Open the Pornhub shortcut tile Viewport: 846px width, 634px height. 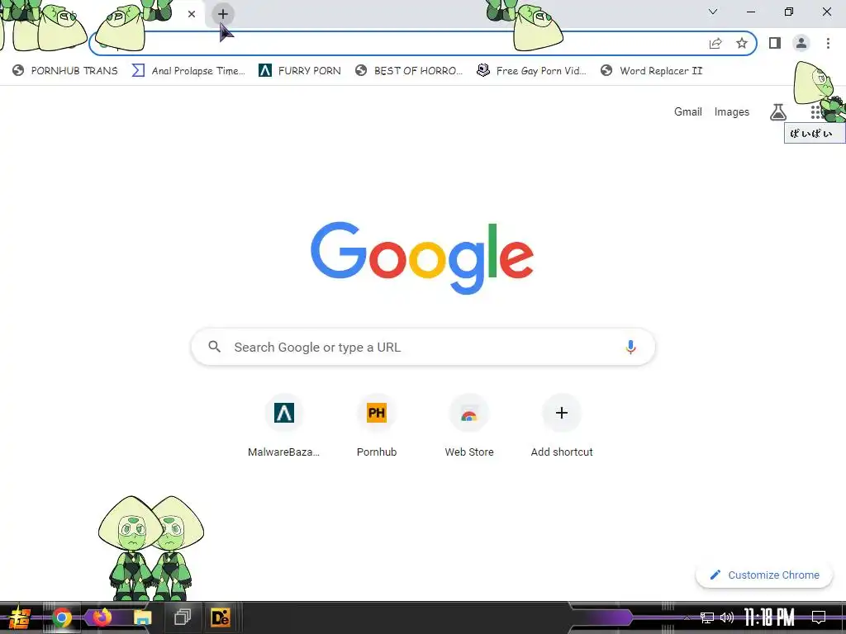(x=377, y=426)
